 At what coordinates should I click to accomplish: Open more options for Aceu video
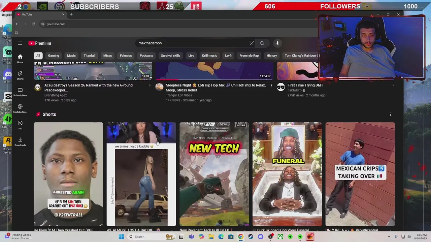pos(150,86)
